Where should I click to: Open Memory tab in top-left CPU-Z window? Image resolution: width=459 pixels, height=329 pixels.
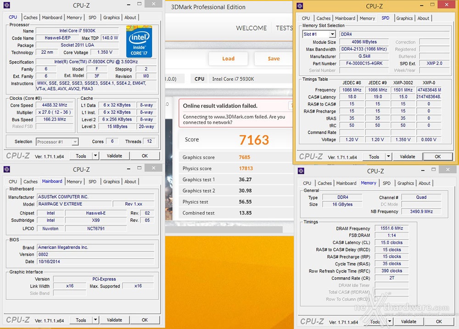pos(74,17)
